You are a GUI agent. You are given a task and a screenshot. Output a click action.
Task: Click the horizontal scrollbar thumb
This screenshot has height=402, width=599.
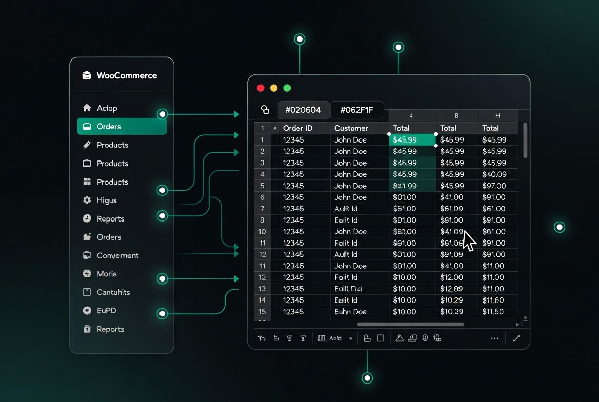coord(410,325)
